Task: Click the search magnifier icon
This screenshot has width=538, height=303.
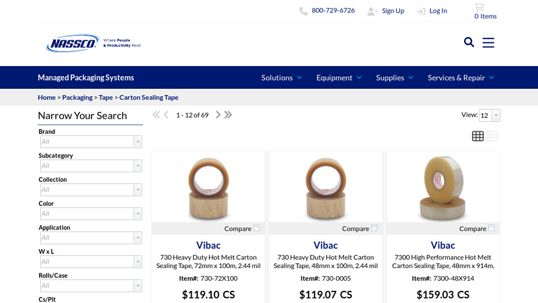Action: pos(469,42)
